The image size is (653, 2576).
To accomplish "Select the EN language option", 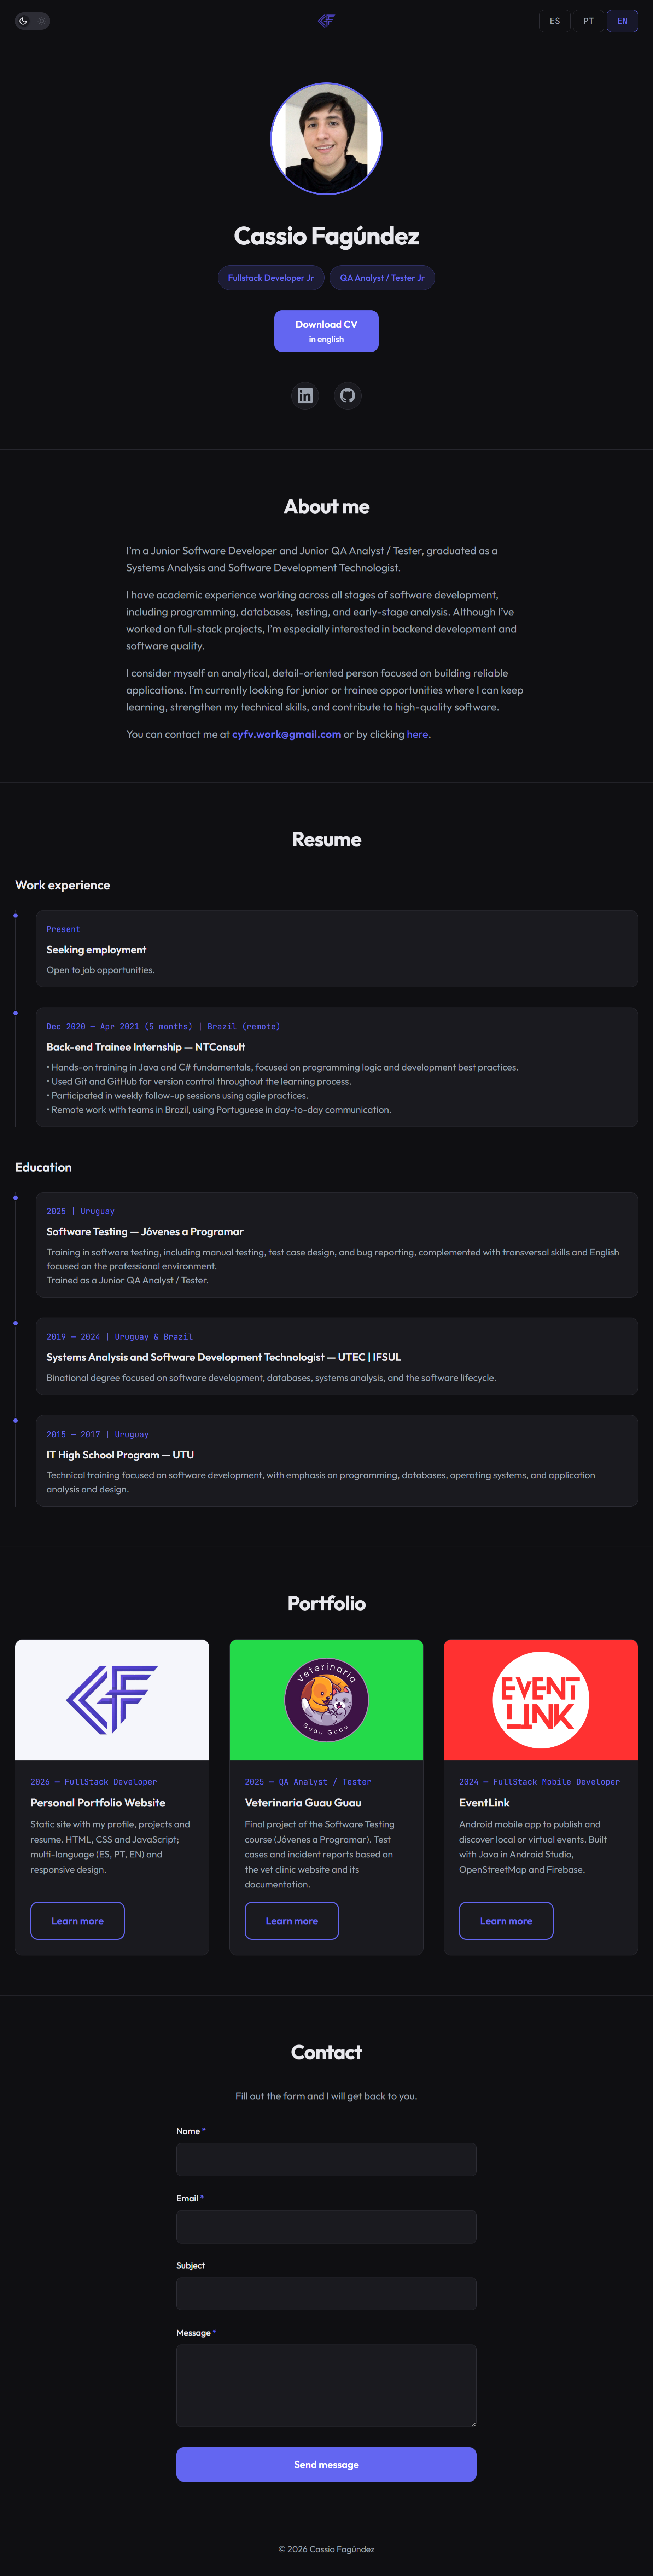I will pos(622,21).
